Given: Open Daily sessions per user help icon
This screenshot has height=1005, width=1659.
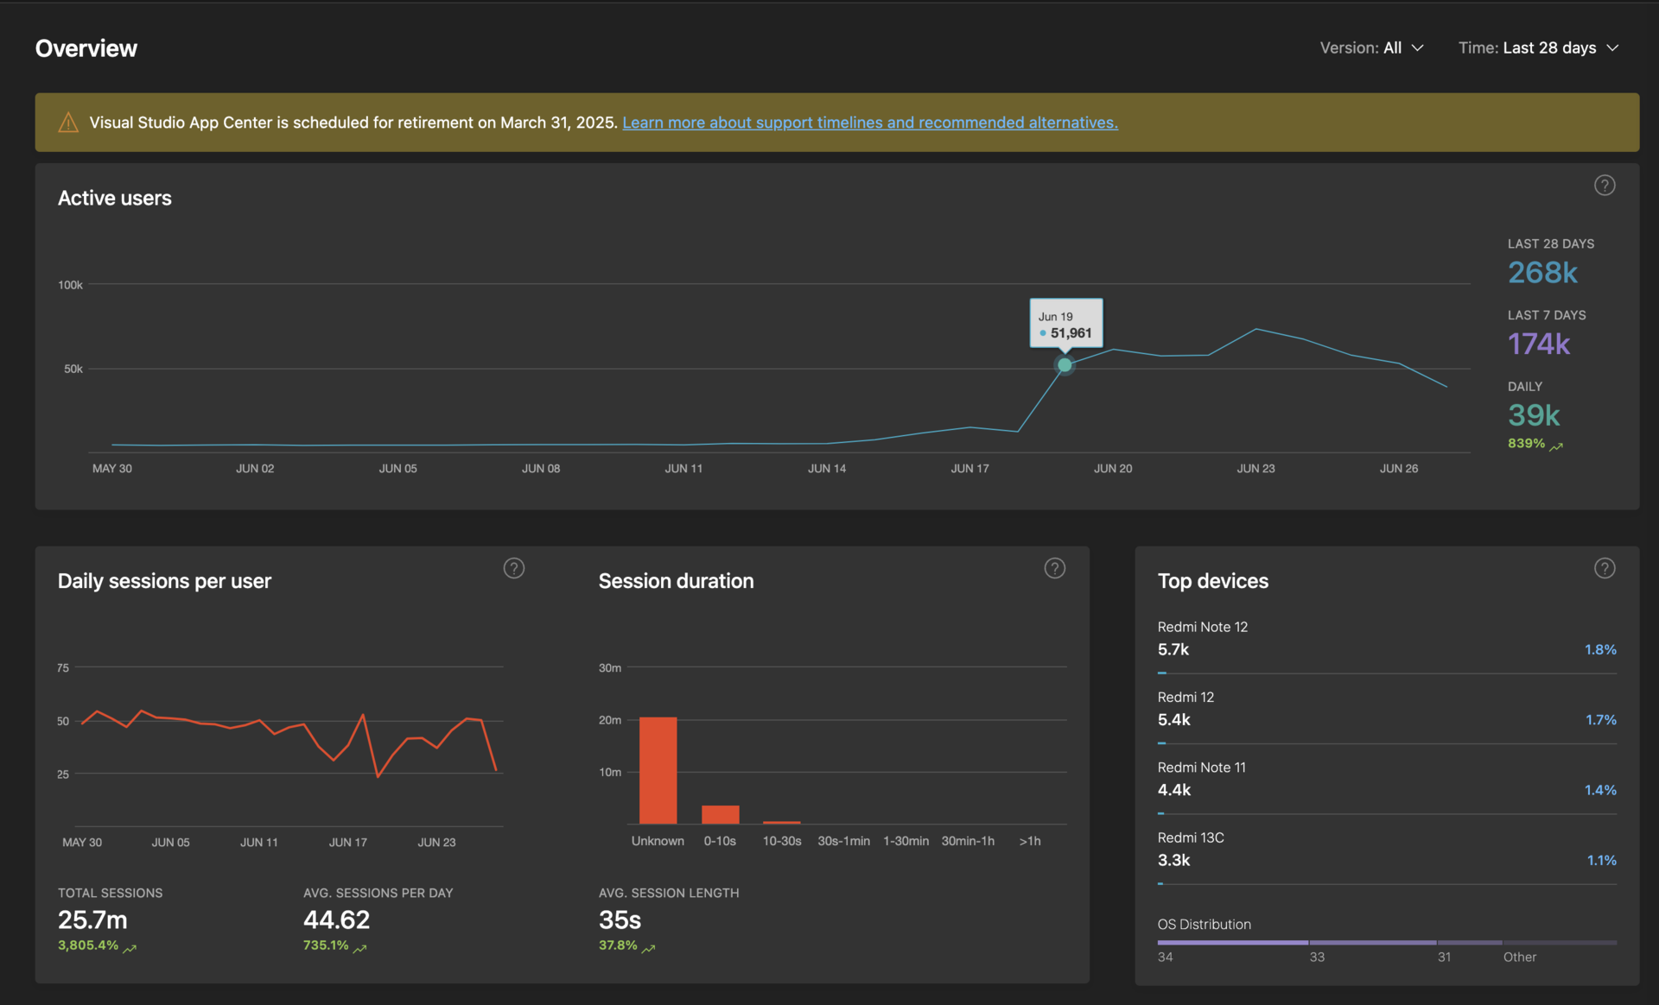Looking at the screenshot, I should tap(514, 568).
